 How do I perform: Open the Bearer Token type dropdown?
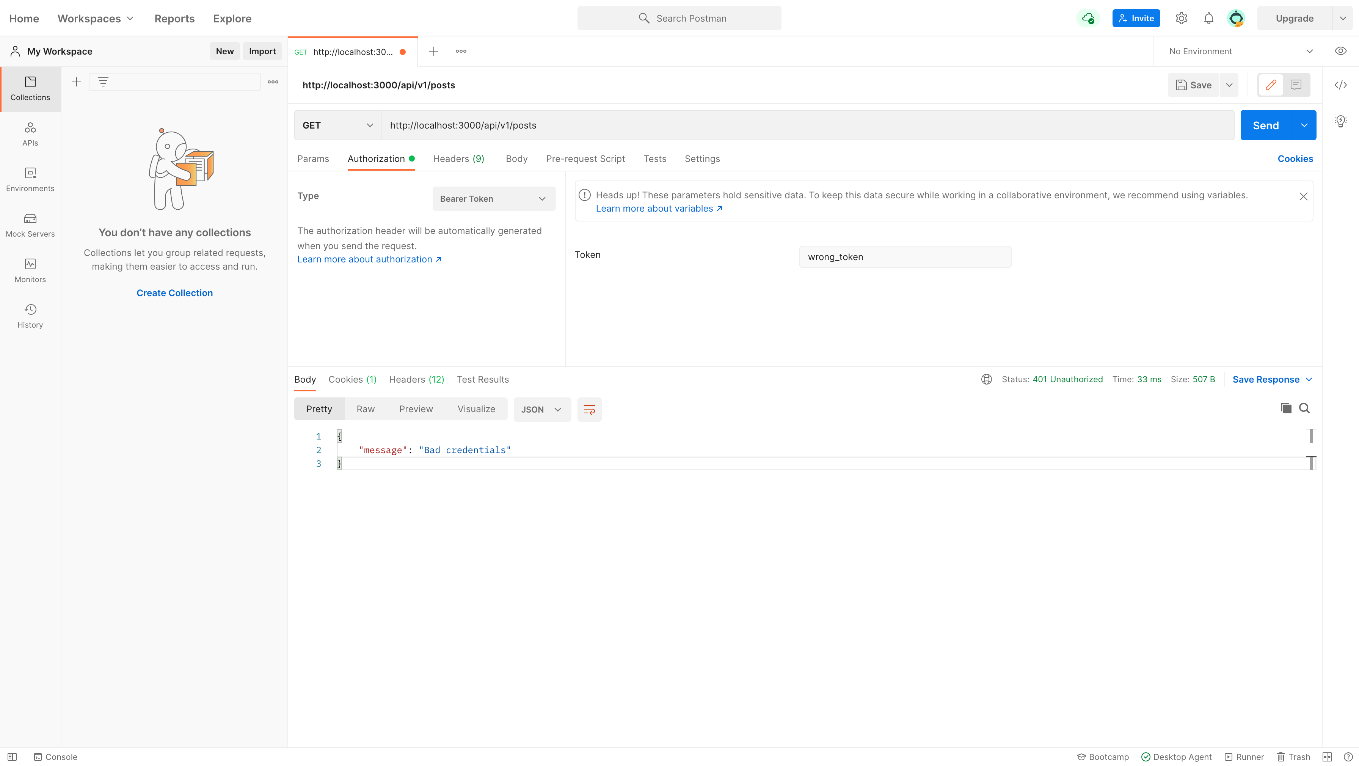point(494,198)
